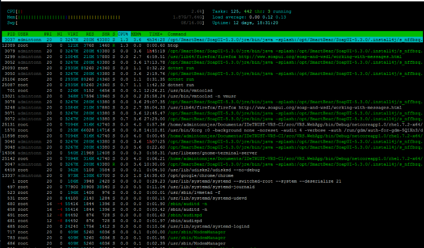Select the java process row PID 3052

click(x=212, y=63)
